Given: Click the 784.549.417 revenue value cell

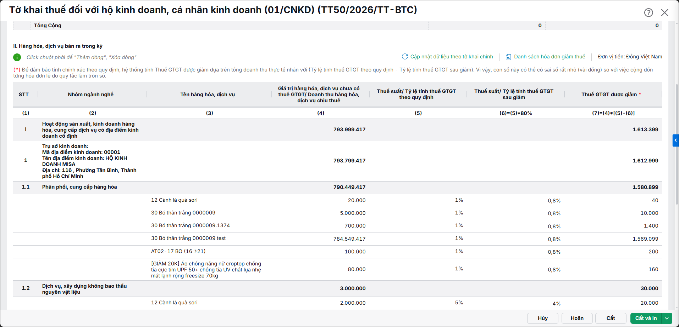Looking at the screenshot, I should [x=349, y=239].
